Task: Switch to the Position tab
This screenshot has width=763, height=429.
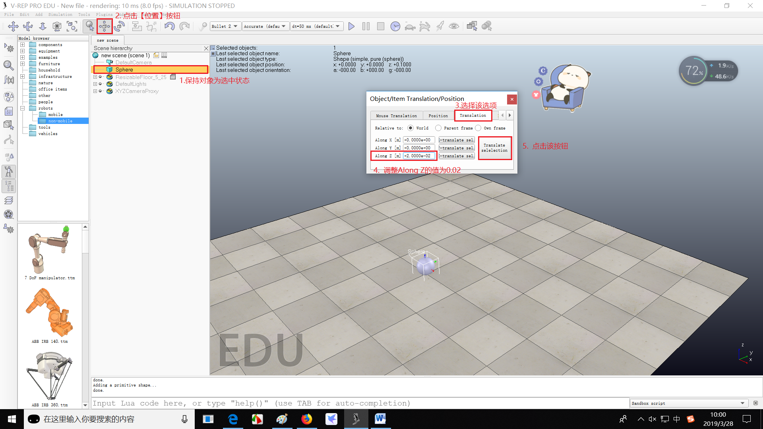Action: tap(438, 116)
